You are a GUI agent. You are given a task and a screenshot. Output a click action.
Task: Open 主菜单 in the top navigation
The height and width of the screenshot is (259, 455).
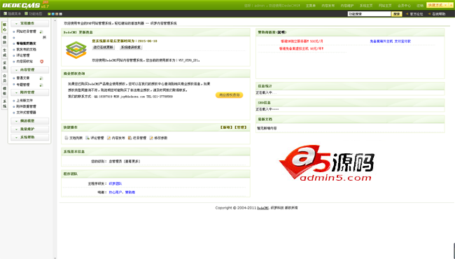coord(310,6)
